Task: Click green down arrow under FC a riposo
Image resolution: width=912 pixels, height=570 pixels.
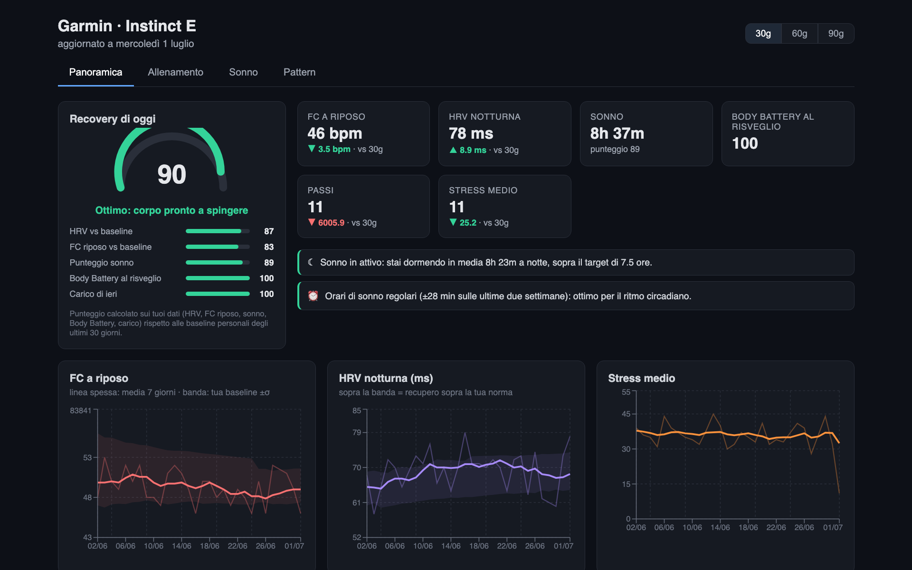Action: pos(312,149)
